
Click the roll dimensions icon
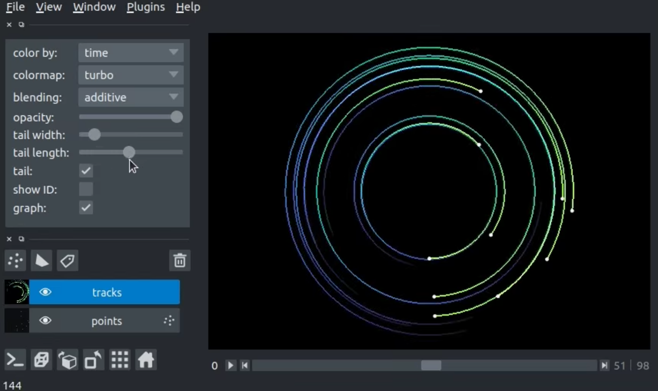pos(68,359)
